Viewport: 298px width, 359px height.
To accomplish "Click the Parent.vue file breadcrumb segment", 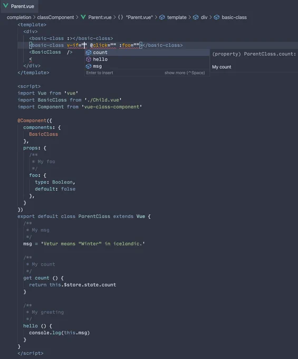I will coord(100,17).
